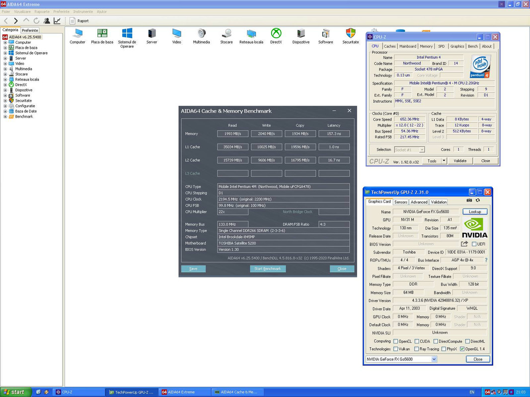Click the Refresh icon in AIDA64 toolbar
The image size is (530, 397).
[36, 21]
